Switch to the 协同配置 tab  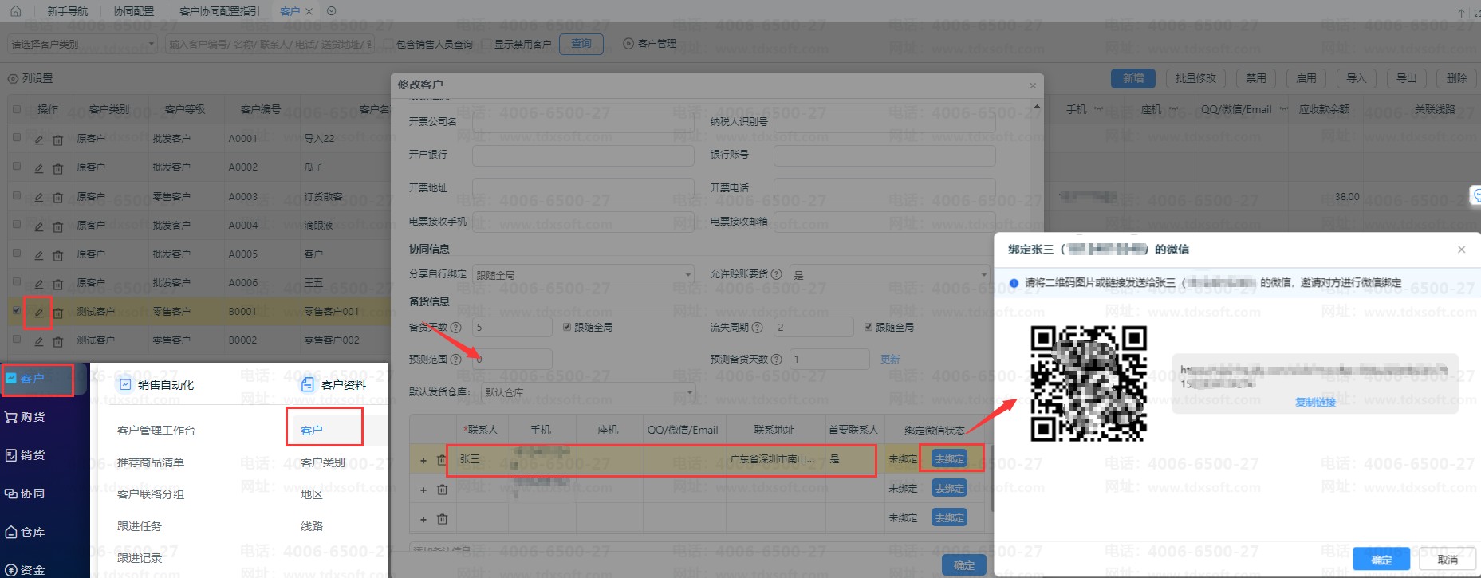[133, 11]
